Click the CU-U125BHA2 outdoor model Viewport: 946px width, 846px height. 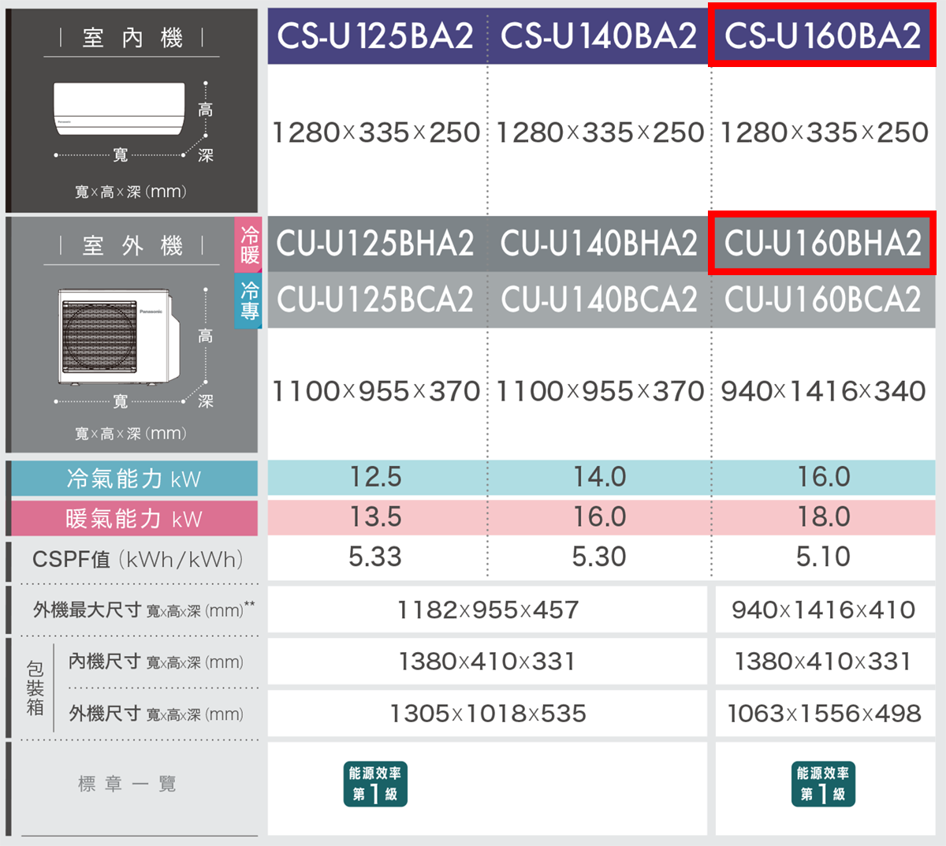(x=375, y=244)
